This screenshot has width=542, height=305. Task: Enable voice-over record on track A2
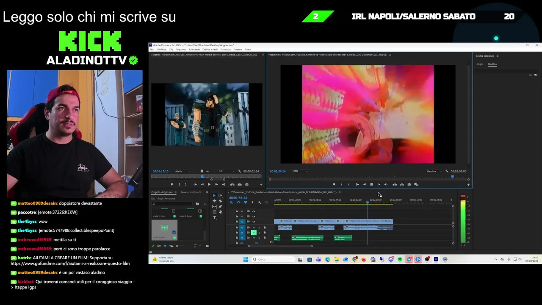[265, 233]
